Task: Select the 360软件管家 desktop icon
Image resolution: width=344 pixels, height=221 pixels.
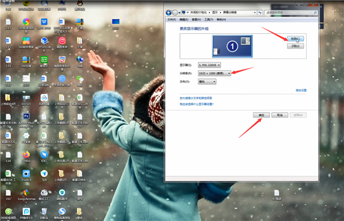Action: (x=26, y=43)
